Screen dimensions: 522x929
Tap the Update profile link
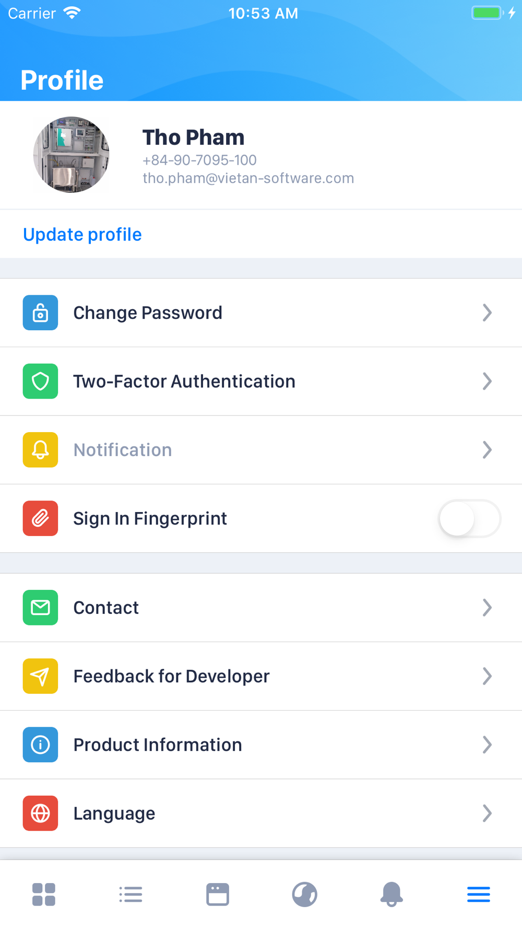point(82,235)
